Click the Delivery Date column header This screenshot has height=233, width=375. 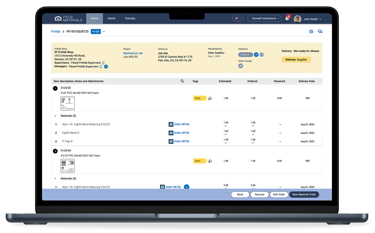pos(307,81)
